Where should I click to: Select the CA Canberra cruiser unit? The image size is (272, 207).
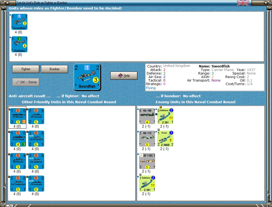(36, 161)
